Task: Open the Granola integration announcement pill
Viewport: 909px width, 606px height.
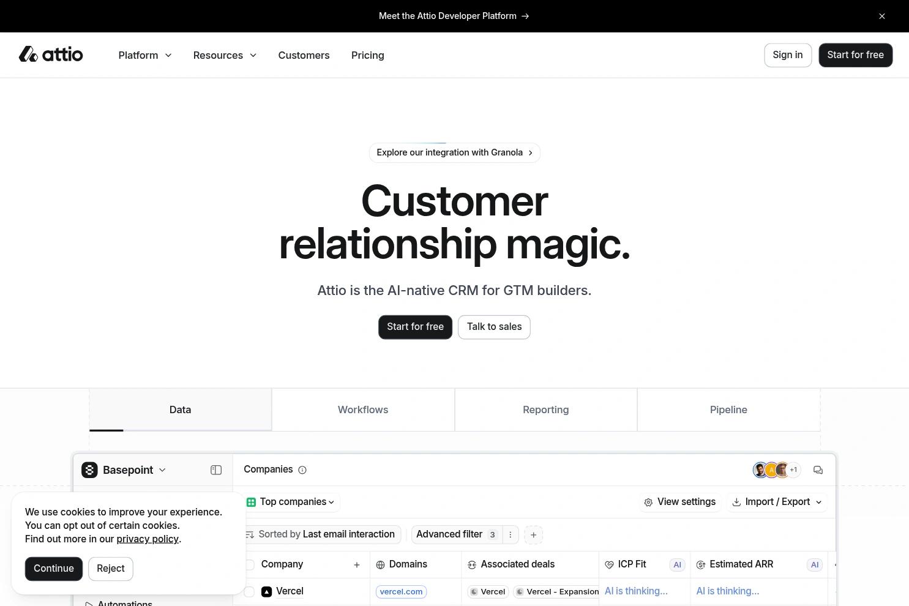Action: [455, 152]
